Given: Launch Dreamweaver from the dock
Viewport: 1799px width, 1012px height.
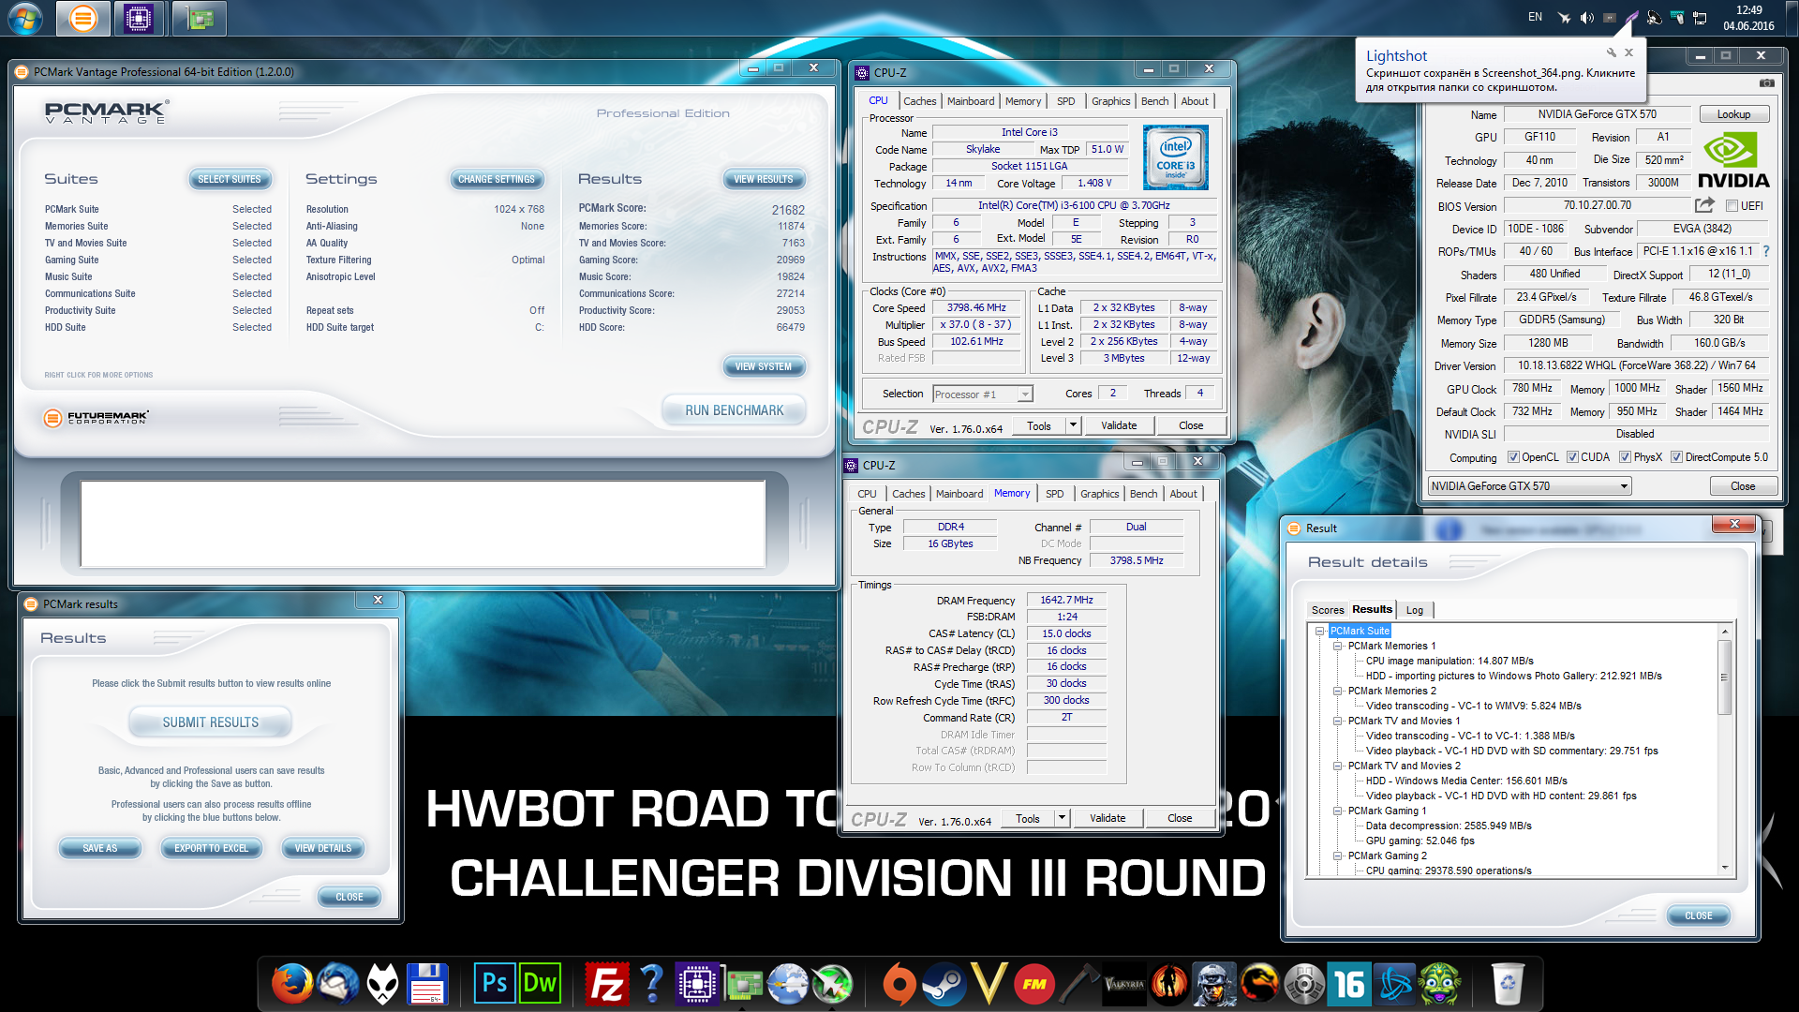Looking at the screenshot, I should point(540,984).
